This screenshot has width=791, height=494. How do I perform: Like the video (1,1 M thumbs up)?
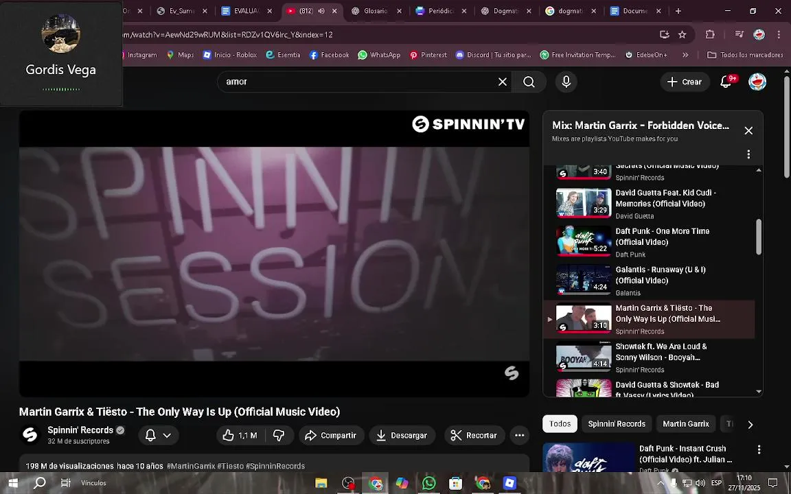[240, 435]
